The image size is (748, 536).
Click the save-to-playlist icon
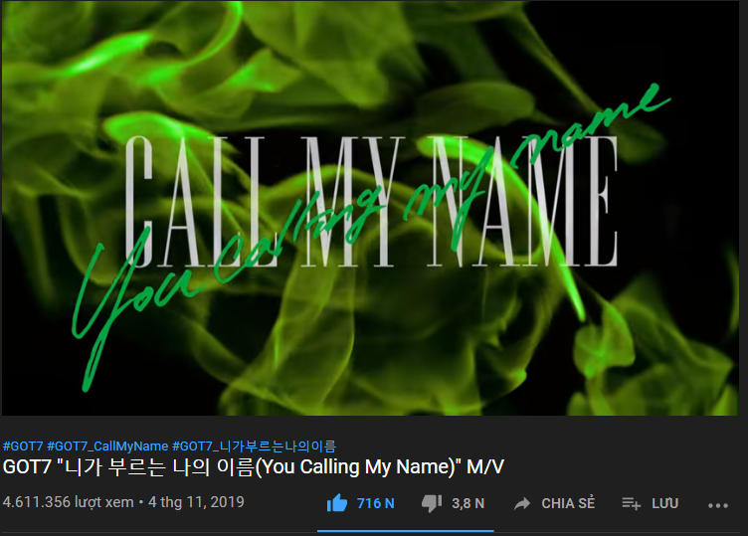[631, 503]
